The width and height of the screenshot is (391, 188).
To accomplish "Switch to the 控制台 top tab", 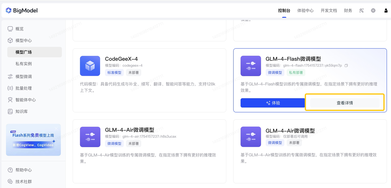I will (284, 10).
